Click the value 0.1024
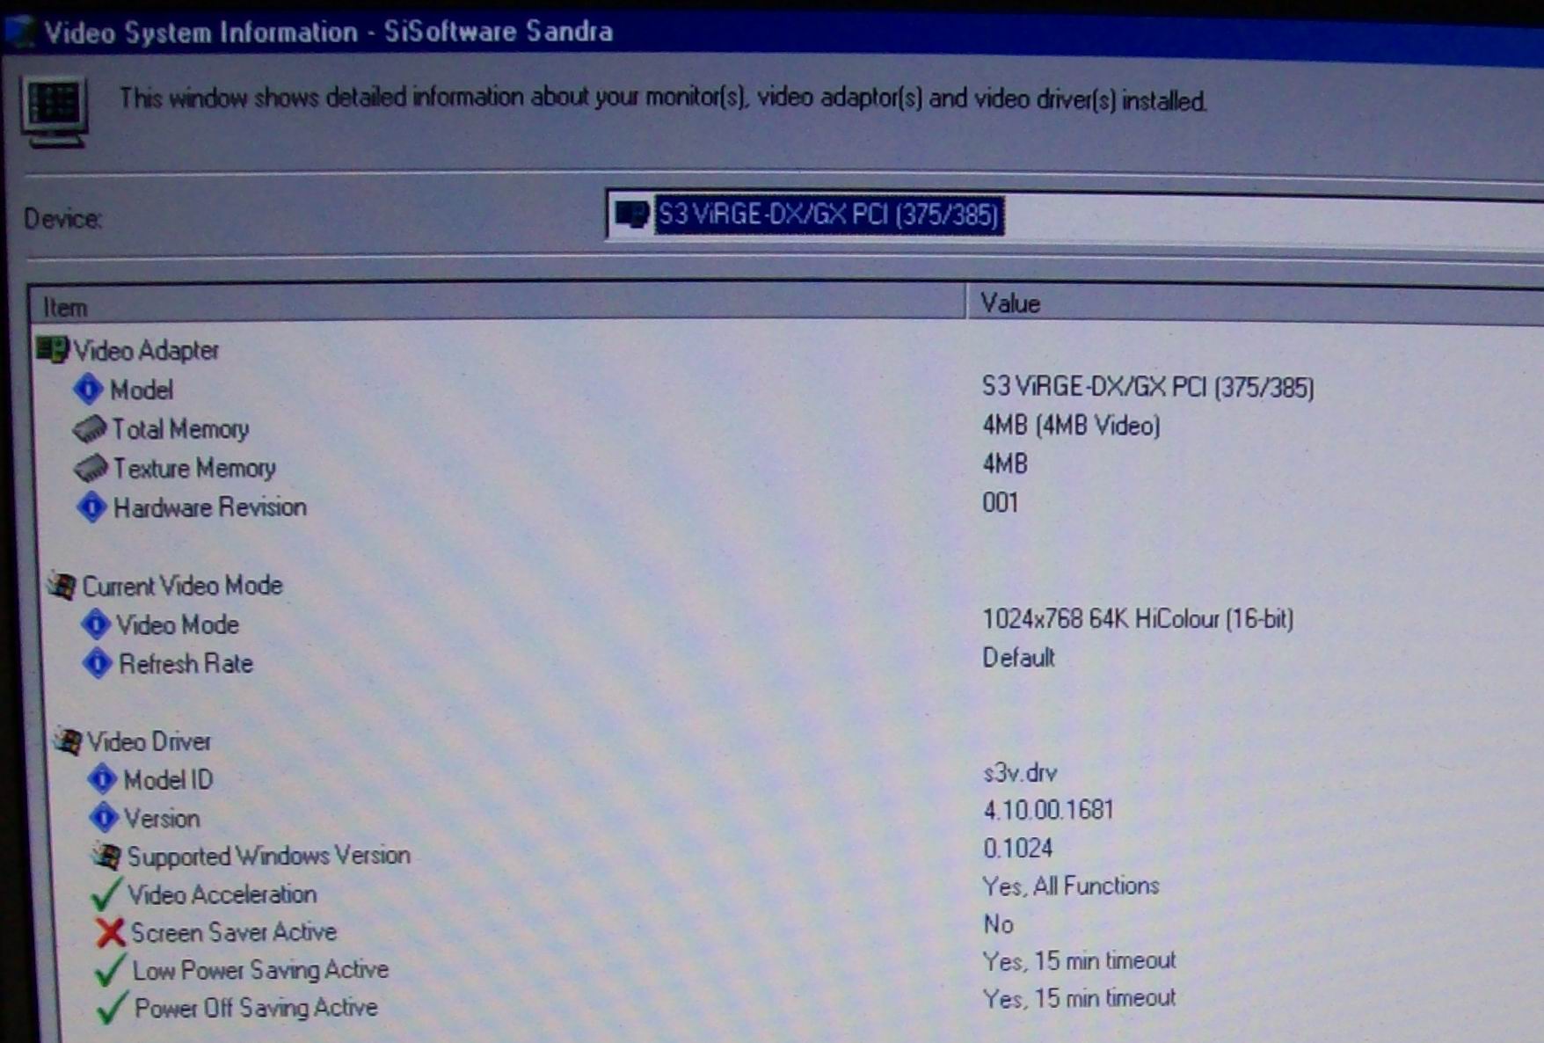Image resolution: width=1544 pixels, height=1043 pixels. point(1017,848)
